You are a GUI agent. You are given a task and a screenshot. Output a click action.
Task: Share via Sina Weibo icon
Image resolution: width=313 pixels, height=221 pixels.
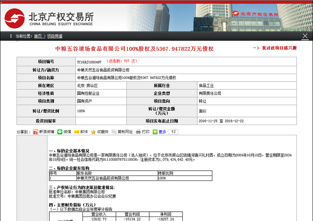click(x=35, y=132)
